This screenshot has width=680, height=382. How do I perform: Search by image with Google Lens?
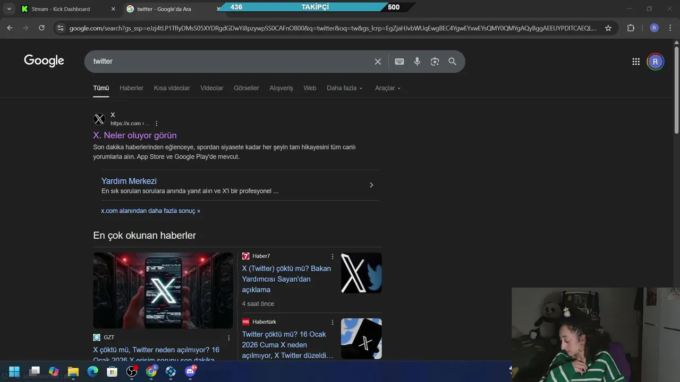click(x=435, y=62)
